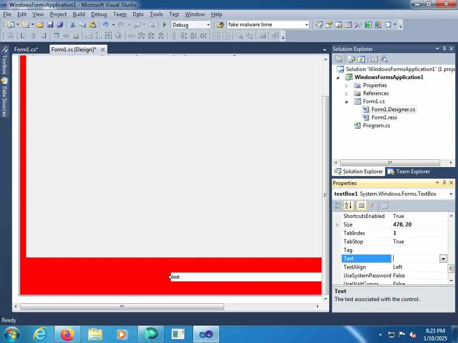The width and height of the screenshot is (458, 343).
Task: Click the Save All icon
Action: tap(60, 25)
